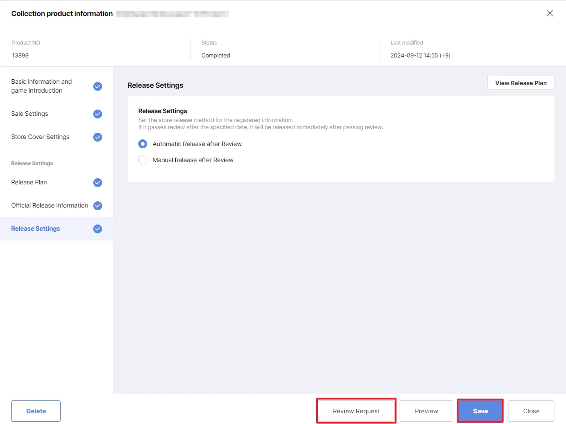The height and width of the screenshot is (424, 566).
Task: Save the release settings
Action: click(480, 411)
